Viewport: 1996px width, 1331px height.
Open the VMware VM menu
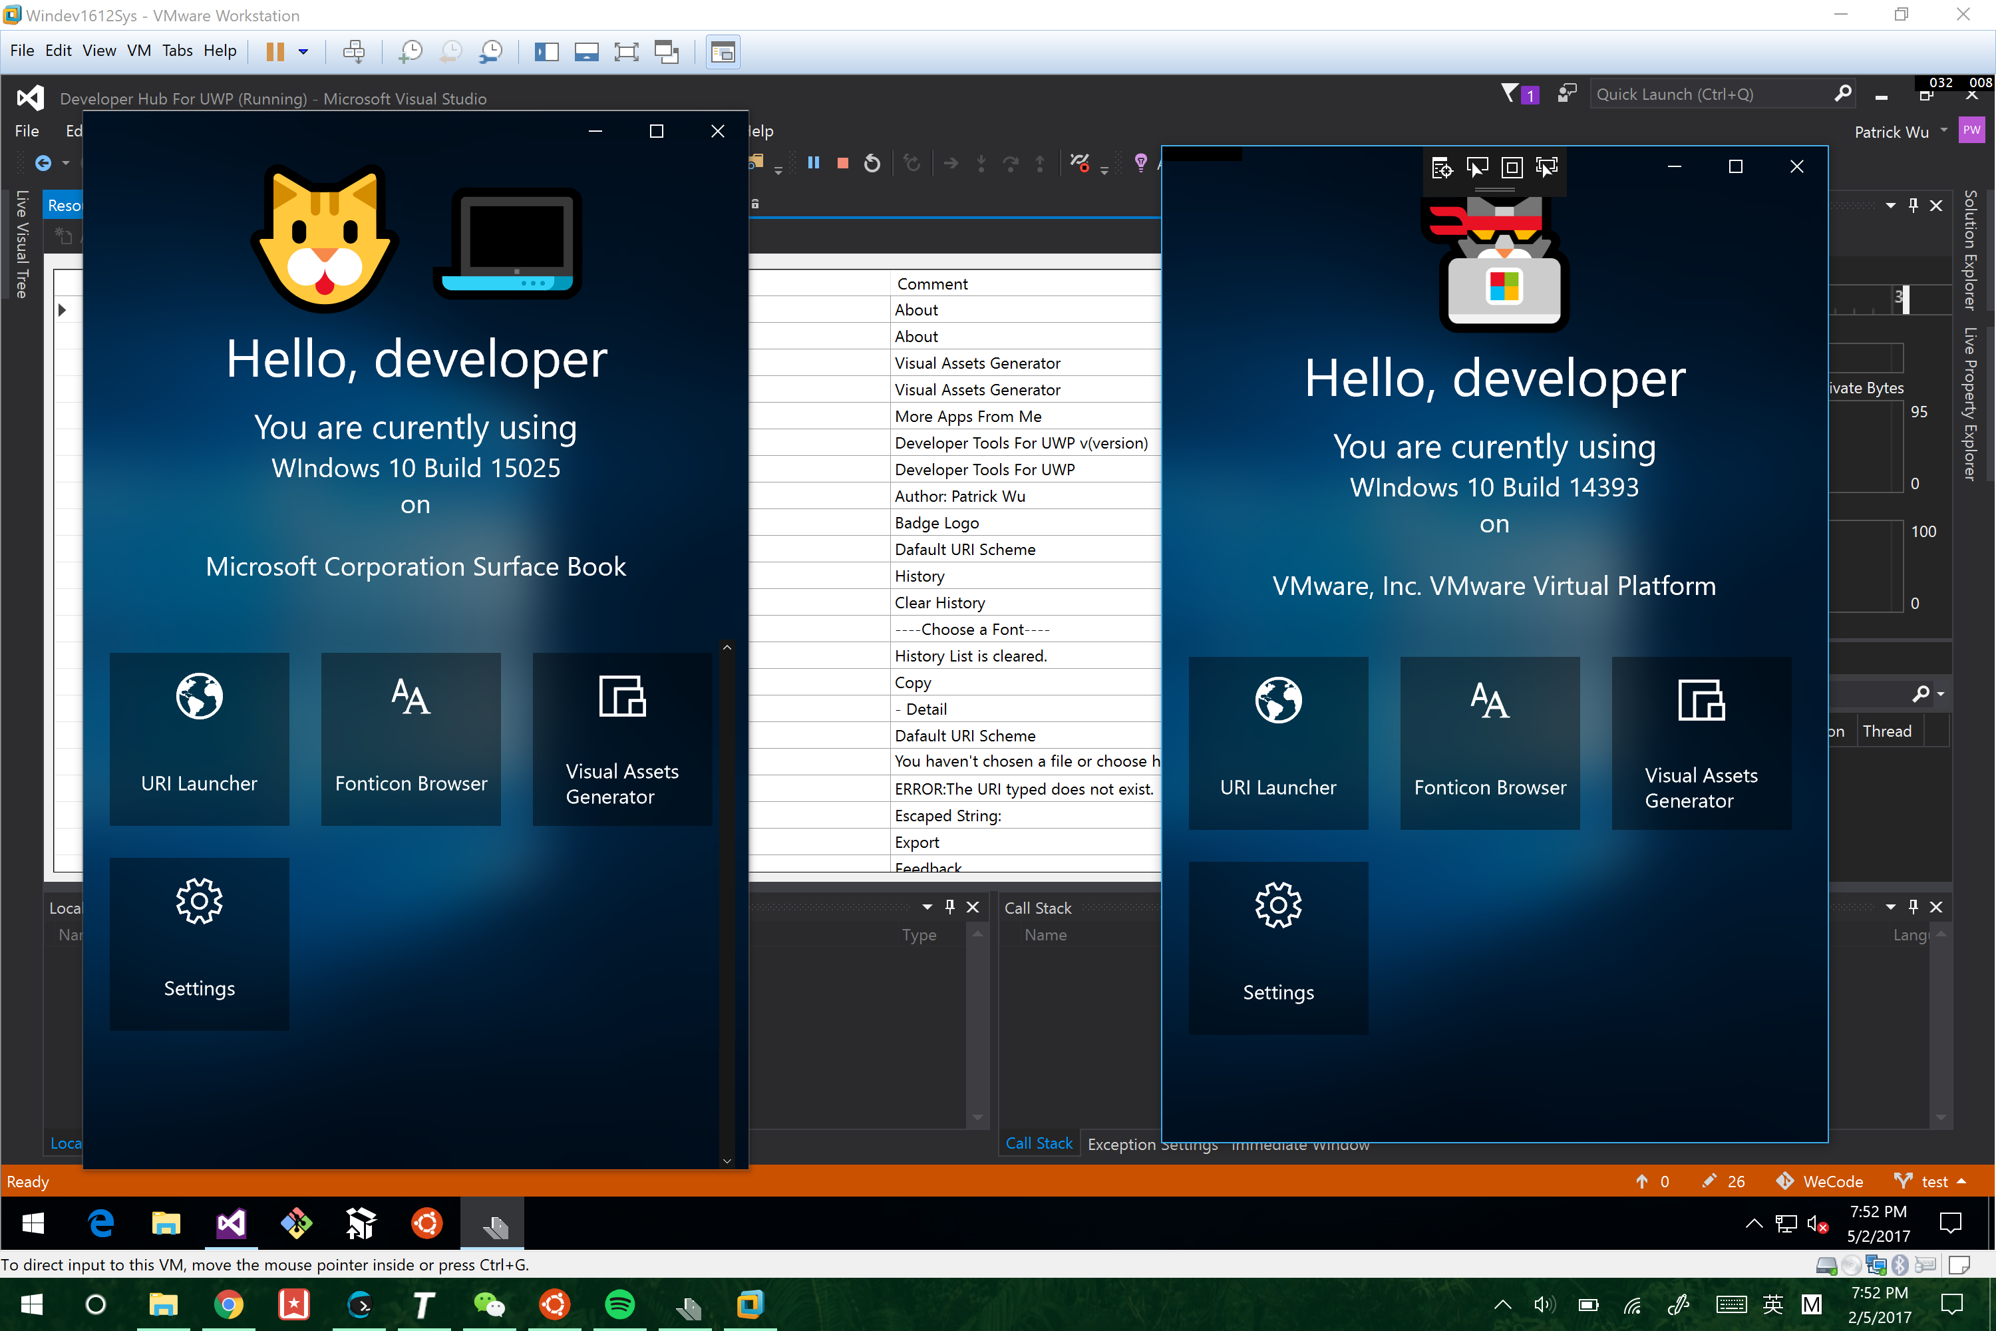[x=138, y=51]
